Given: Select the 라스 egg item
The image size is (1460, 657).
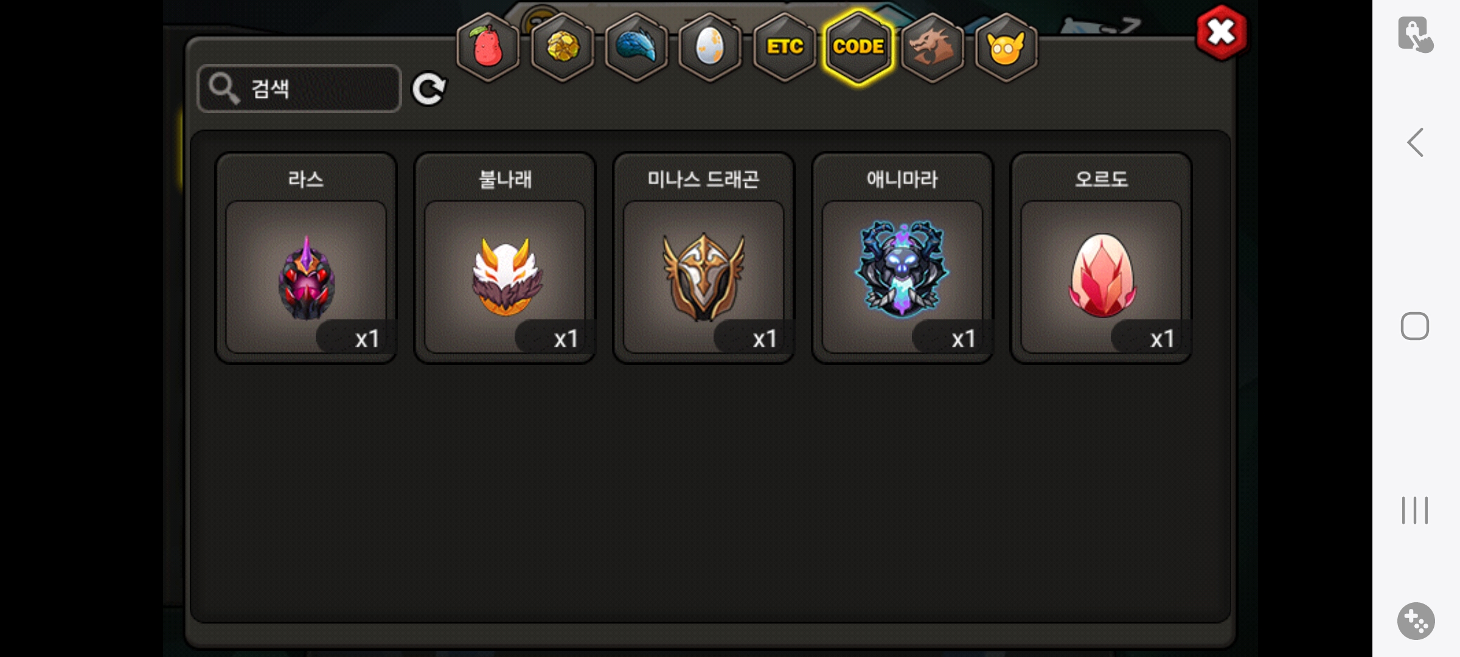Looking at the screenshot, I should pyautogui.click(x=306, y=258).
